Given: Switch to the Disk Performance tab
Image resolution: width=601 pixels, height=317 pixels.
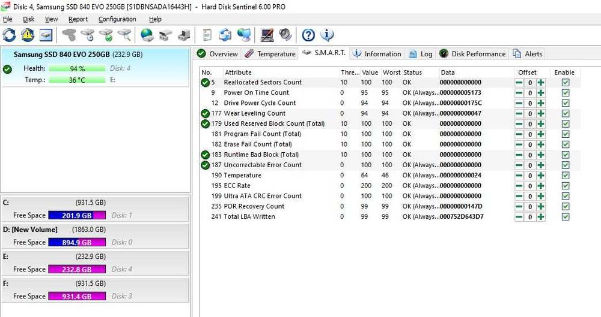Looking at the screenshot, I should tap(472, 54).
